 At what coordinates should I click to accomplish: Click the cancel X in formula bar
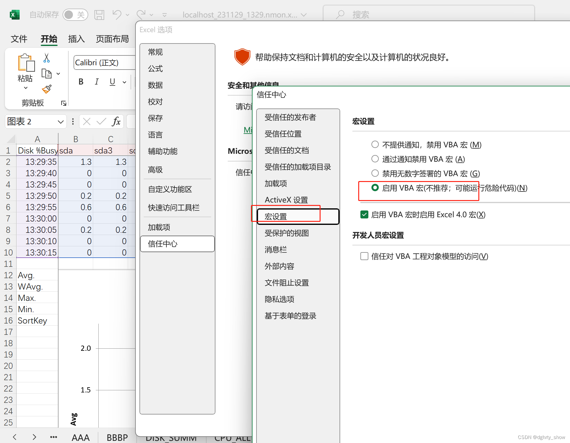click(87, 122)
